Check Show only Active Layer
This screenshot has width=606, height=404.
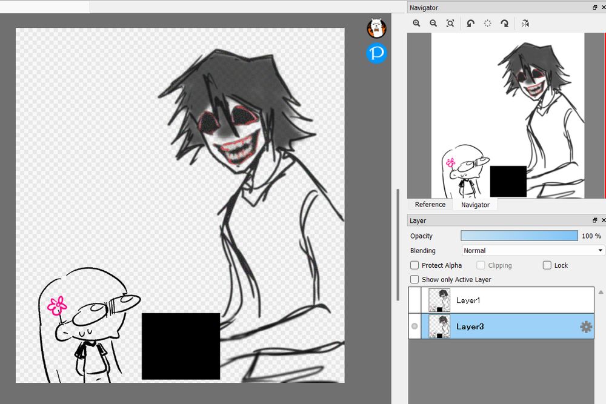(415, 279)
